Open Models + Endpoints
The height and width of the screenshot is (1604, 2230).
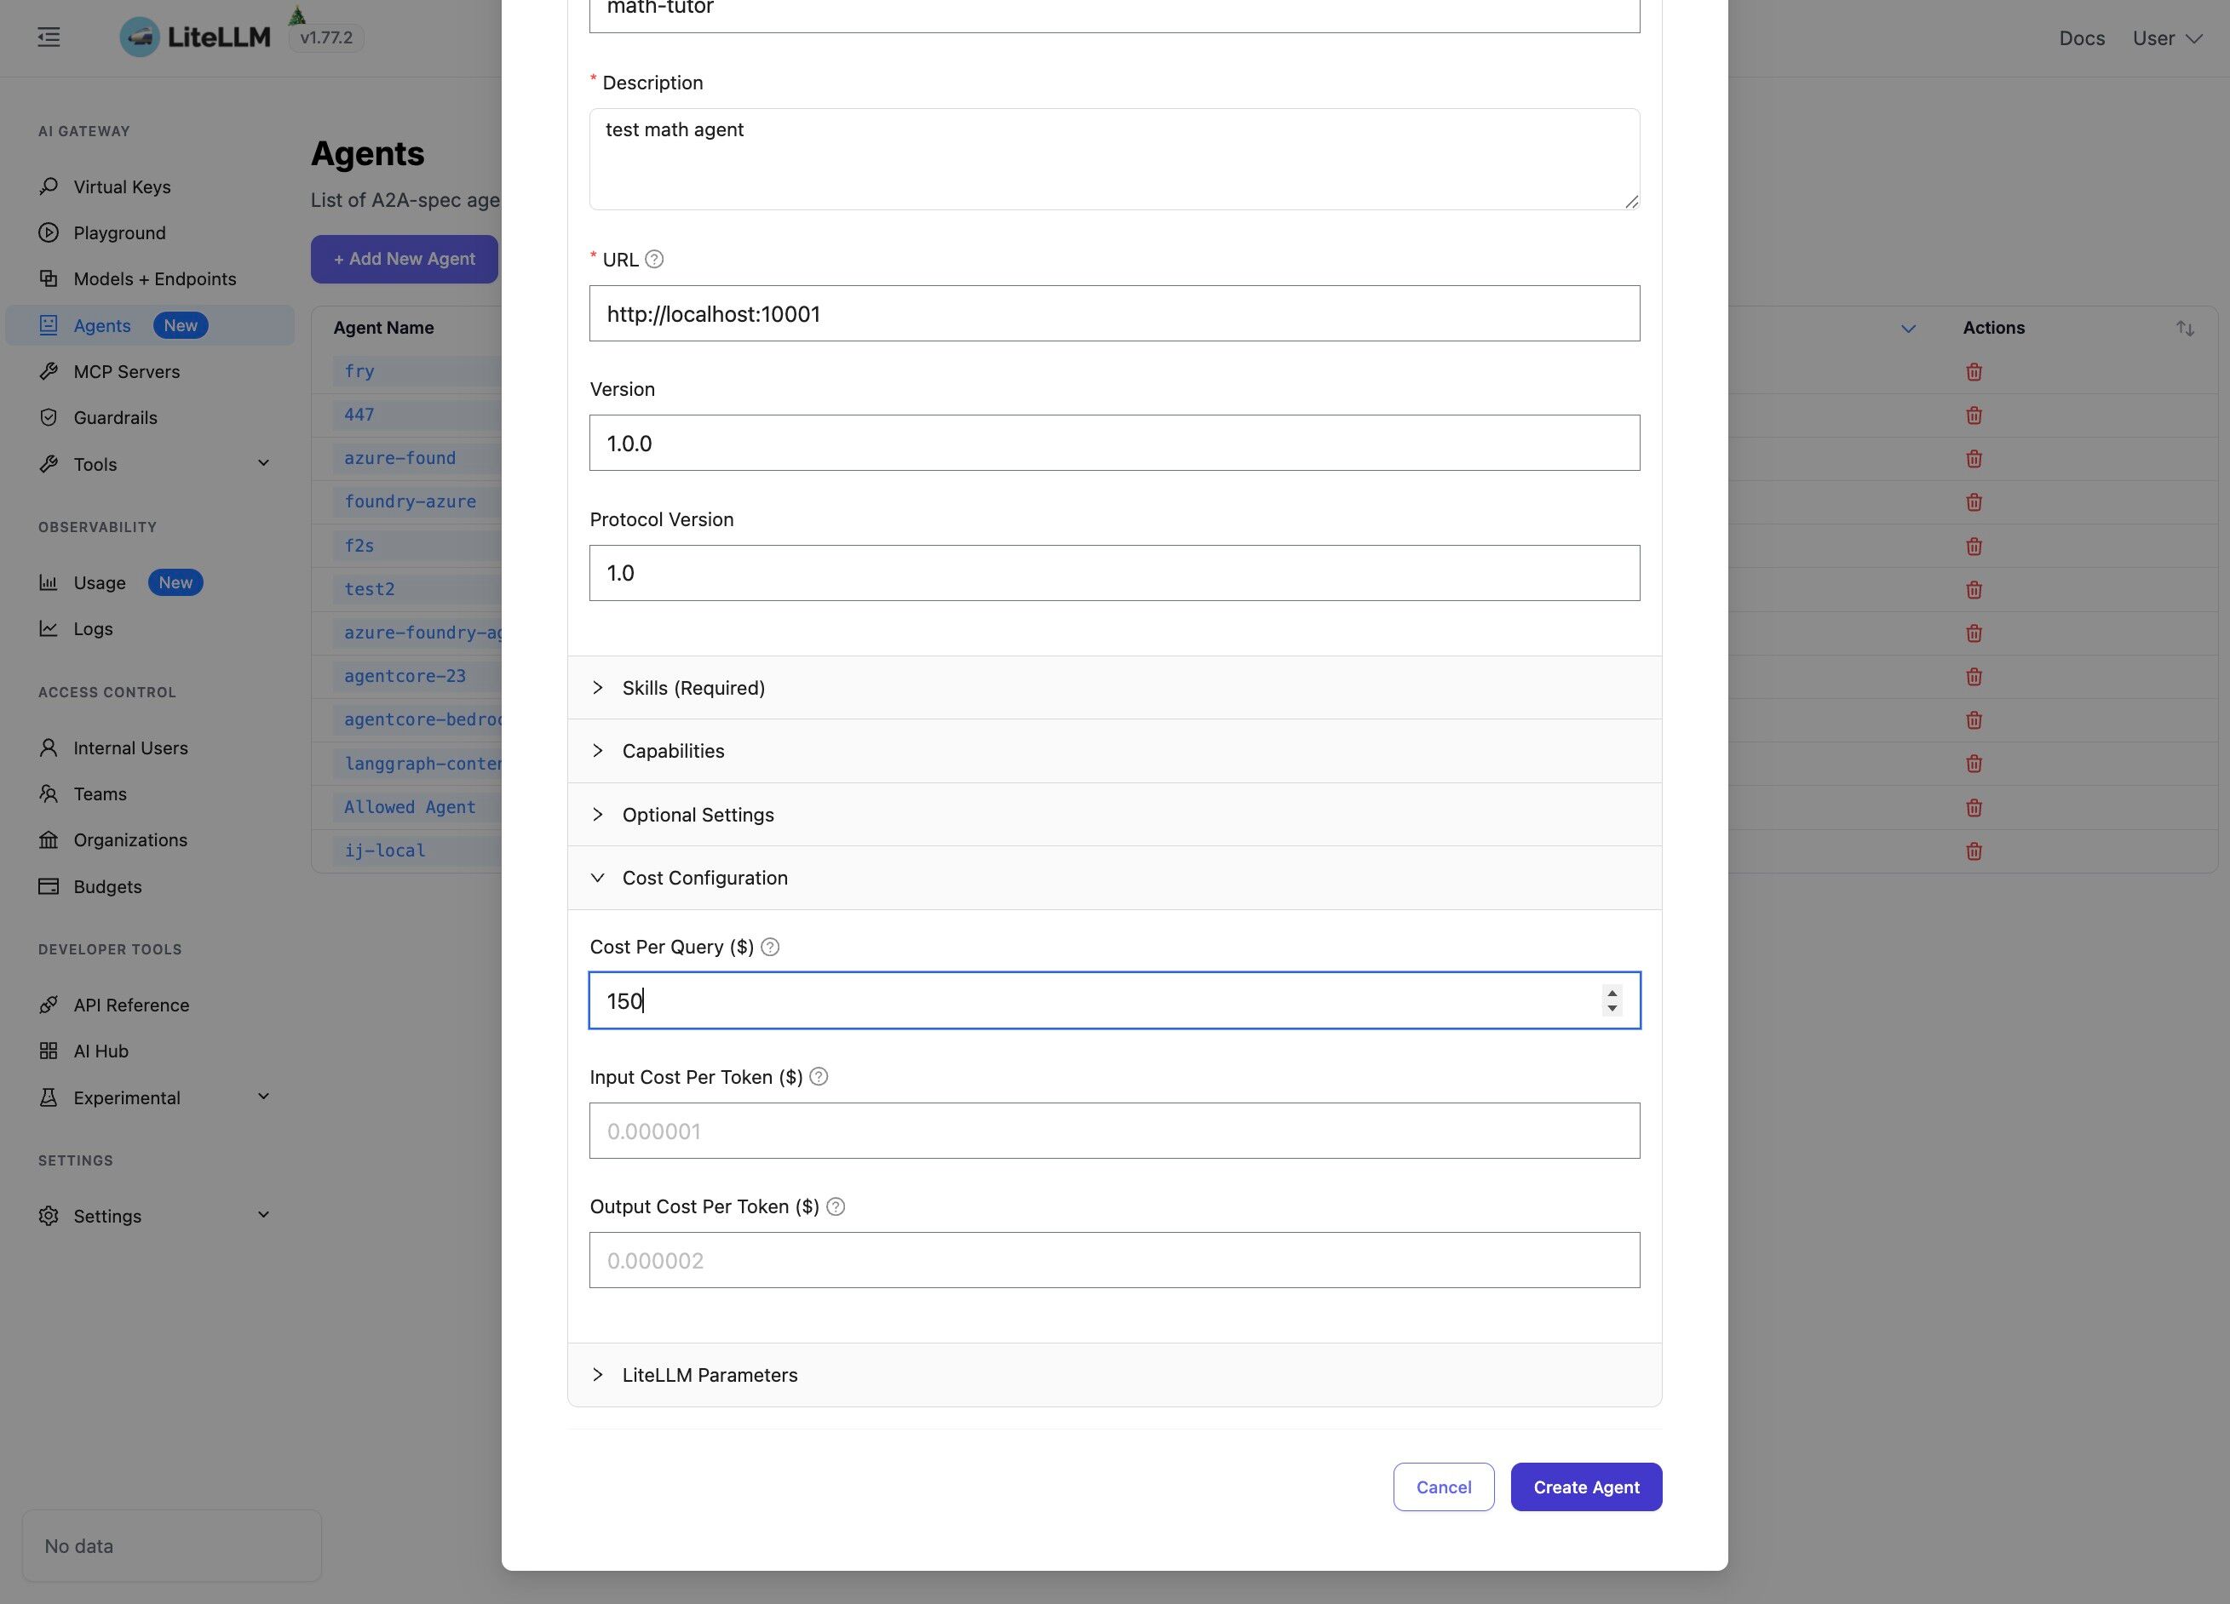tap(154, 278)
